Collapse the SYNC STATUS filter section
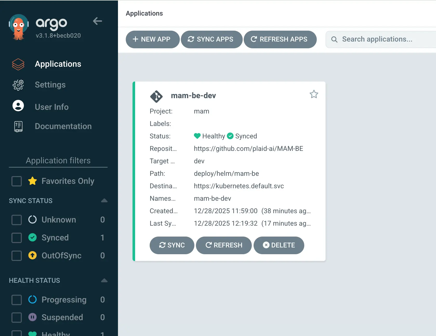 click(104, 200)
